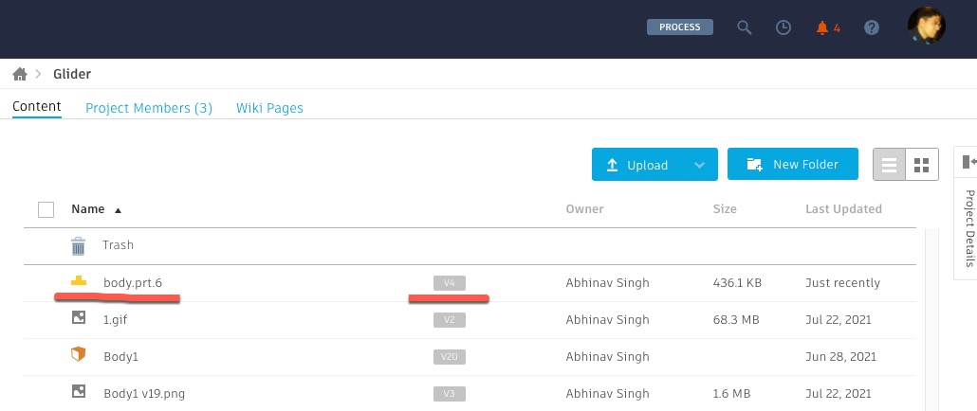Image resolution: width=977 pixels, height=411 pixels.
Task: Click the Trash bin icon
Action: 78,246
